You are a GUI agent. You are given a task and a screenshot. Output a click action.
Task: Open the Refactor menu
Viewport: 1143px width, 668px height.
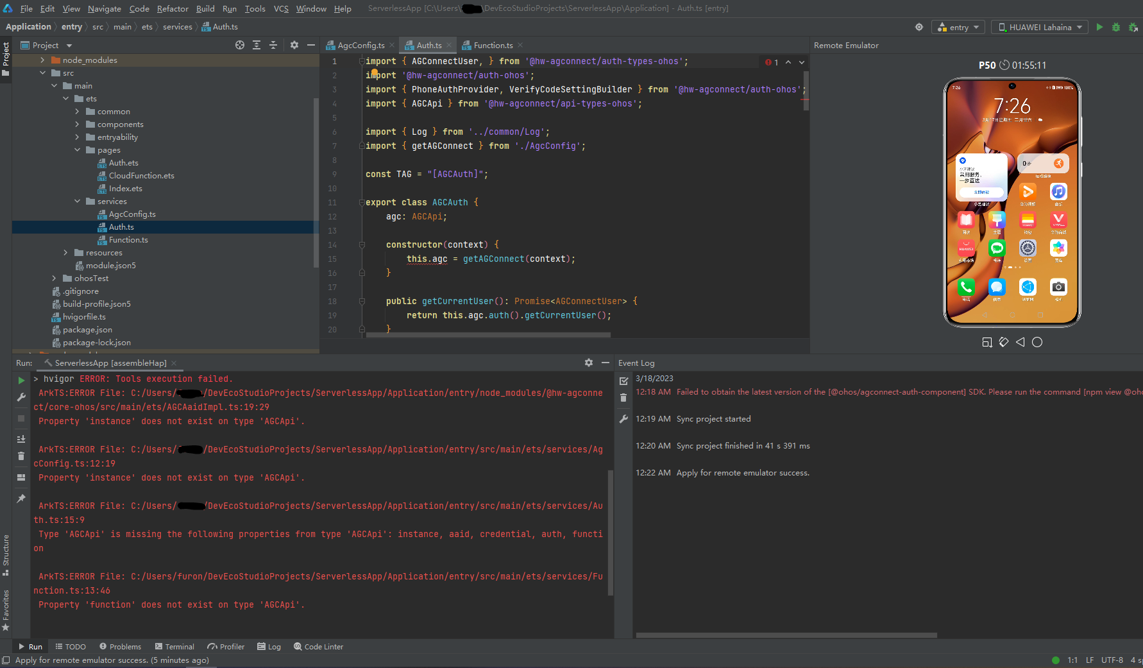(x=173, y=8)
